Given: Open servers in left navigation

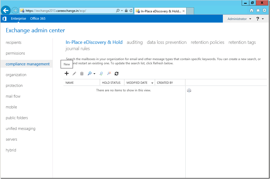Looking at the screenshot, I should tap(11, 139).
